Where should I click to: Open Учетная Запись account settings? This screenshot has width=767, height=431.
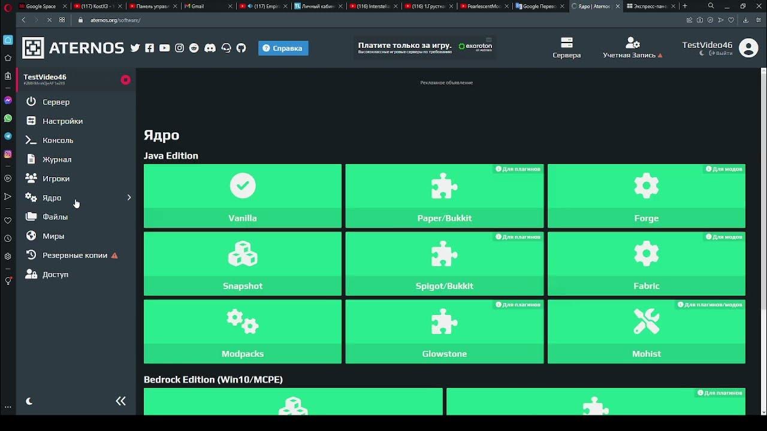[633, 48]
